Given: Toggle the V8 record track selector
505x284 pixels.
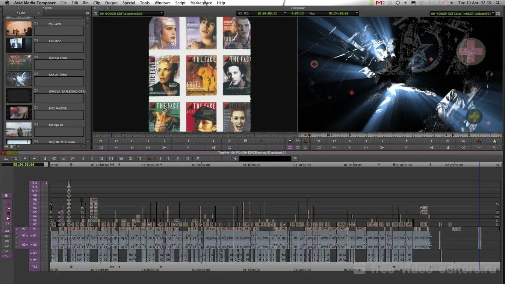Looking at the screenshot, I should (x=35, y=199).
